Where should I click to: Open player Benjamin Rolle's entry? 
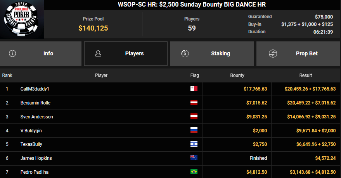pyautogui.click(x=35, y=103)
